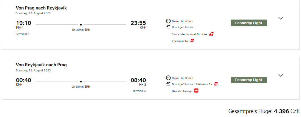
Task: Click the ZRH stopover dot on outbound route
Action: point(81,25)
